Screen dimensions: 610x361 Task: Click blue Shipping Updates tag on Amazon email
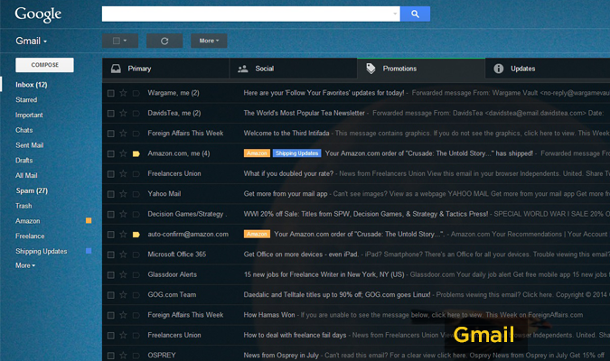(x=296, y=153)
